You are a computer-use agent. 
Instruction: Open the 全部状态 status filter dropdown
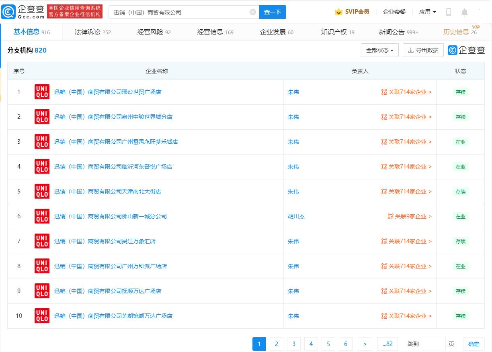point(379,50)
